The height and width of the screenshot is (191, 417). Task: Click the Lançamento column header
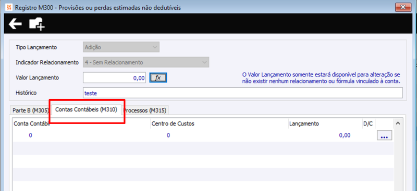(325, 124)
